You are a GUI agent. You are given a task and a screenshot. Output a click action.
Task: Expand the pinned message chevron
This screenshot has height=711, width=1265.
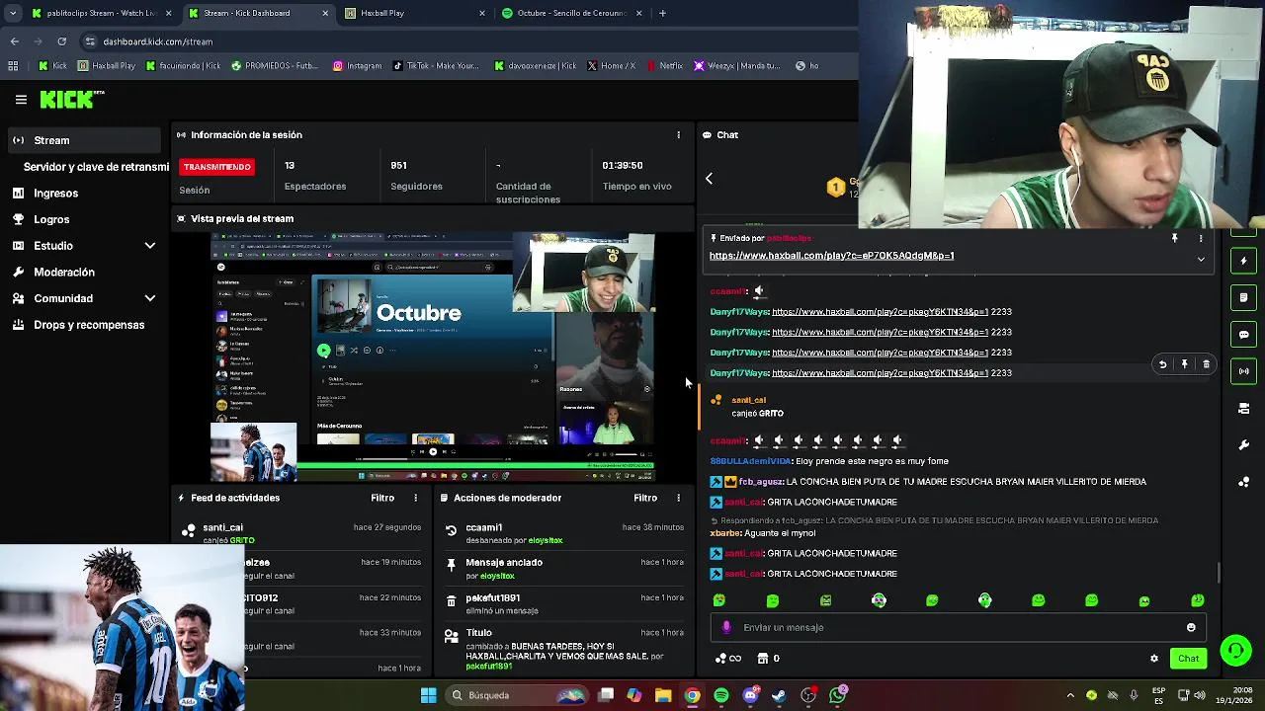click(1201, 260)
